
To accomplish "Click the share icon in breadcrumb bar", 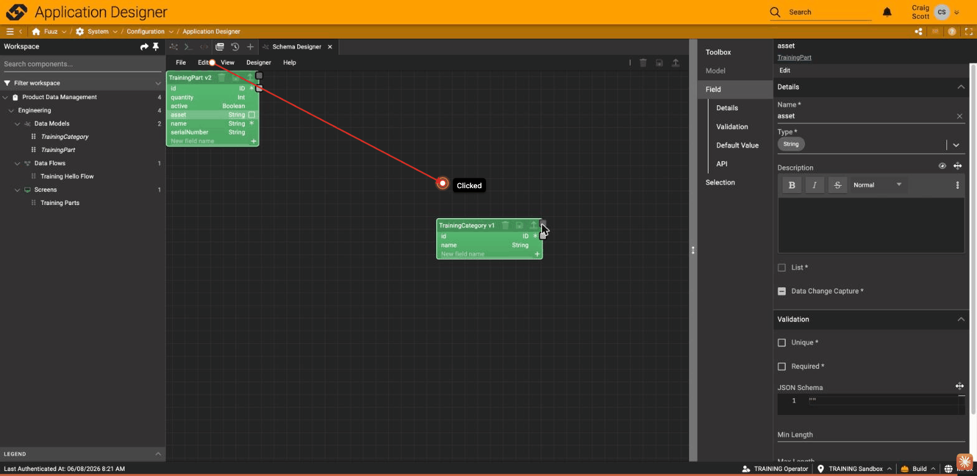I will [x=918, y=31].
